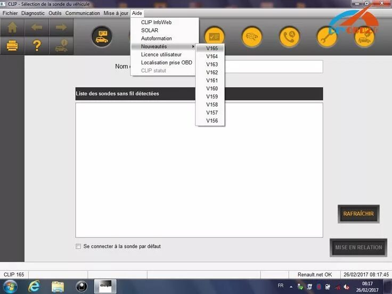Close the Aide menu
This screenshot has height=294, width=392.
click(x=137, y=13)
